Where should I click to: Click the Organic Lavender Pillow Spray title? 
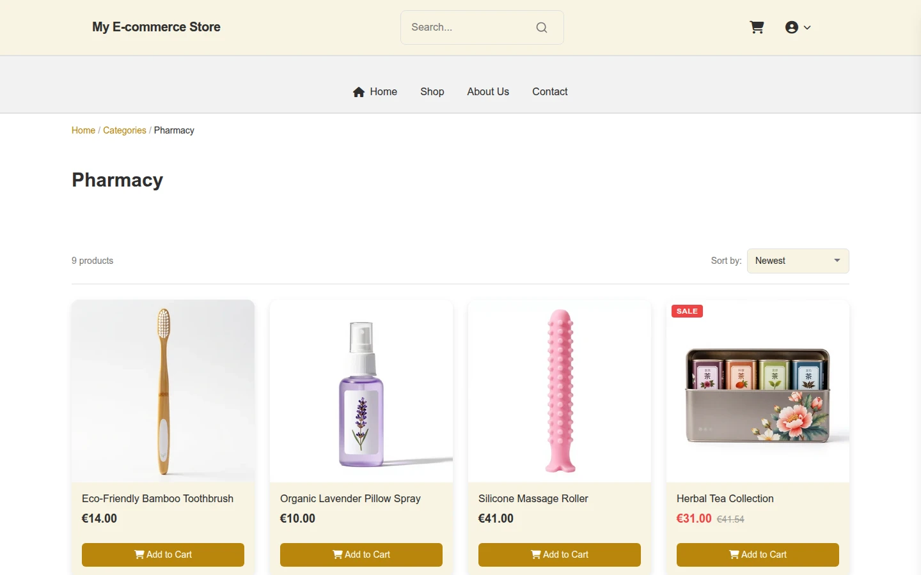[x=350, y=498]
